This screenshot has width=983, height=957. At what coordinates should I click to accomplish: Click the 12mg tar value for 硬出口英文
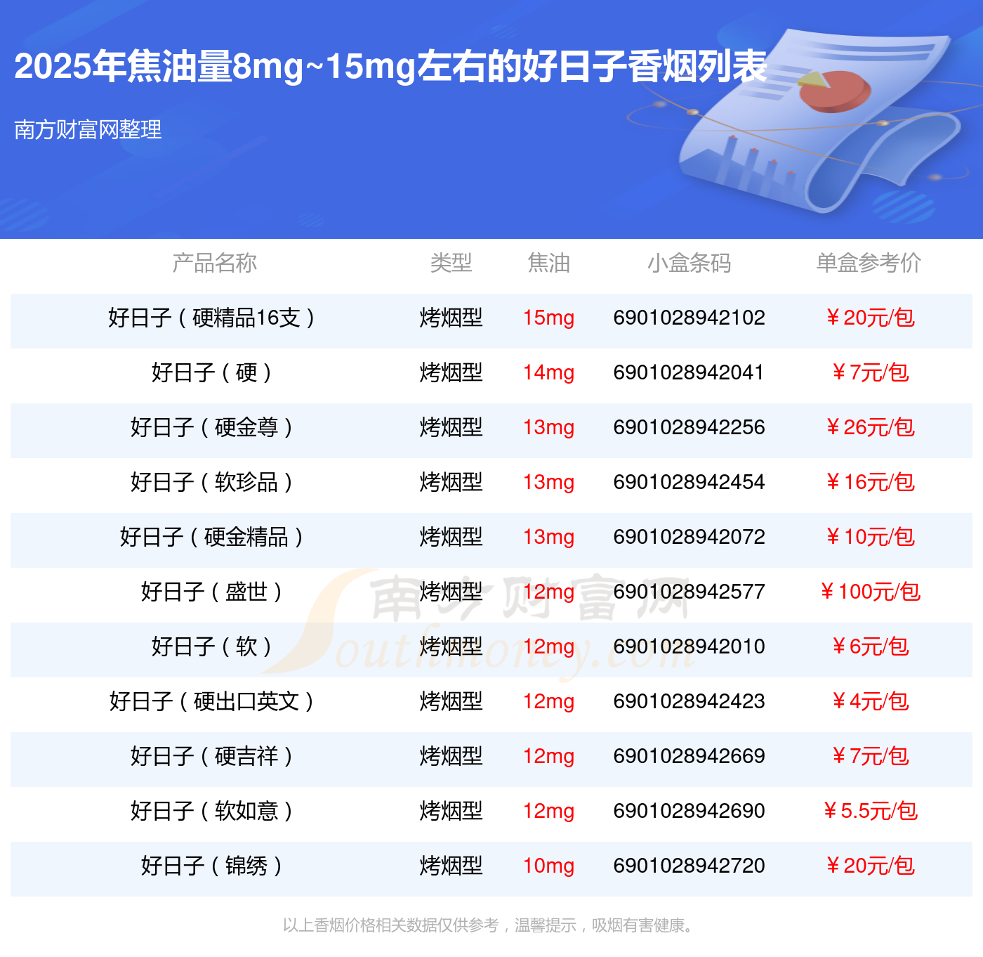pos(548,702)
